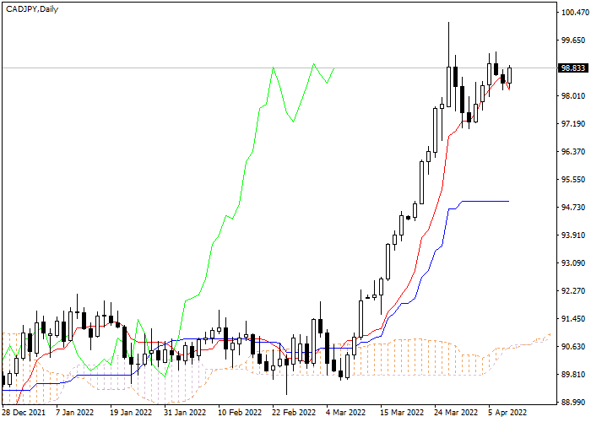Select the flat blue Kijun-sen line near 94.9

485,201
